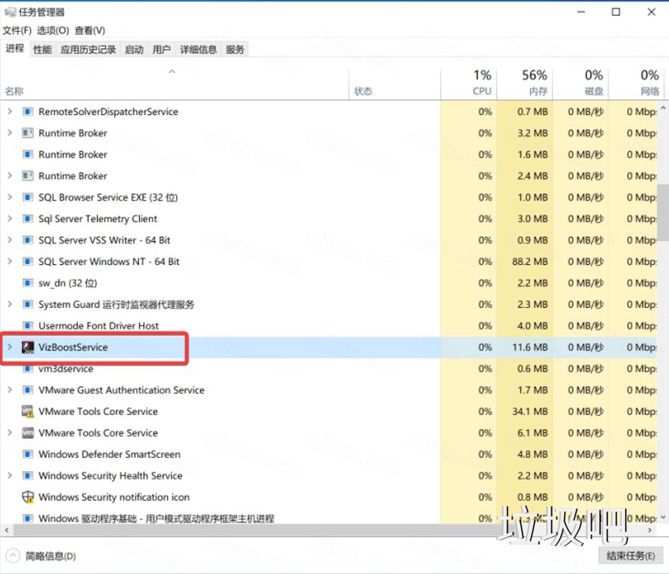Image resolution: width=669 pixels, height=574 pixels.
Task: Expand the VMware Guest Authentication Service entry
Action: tap(9, 390)
